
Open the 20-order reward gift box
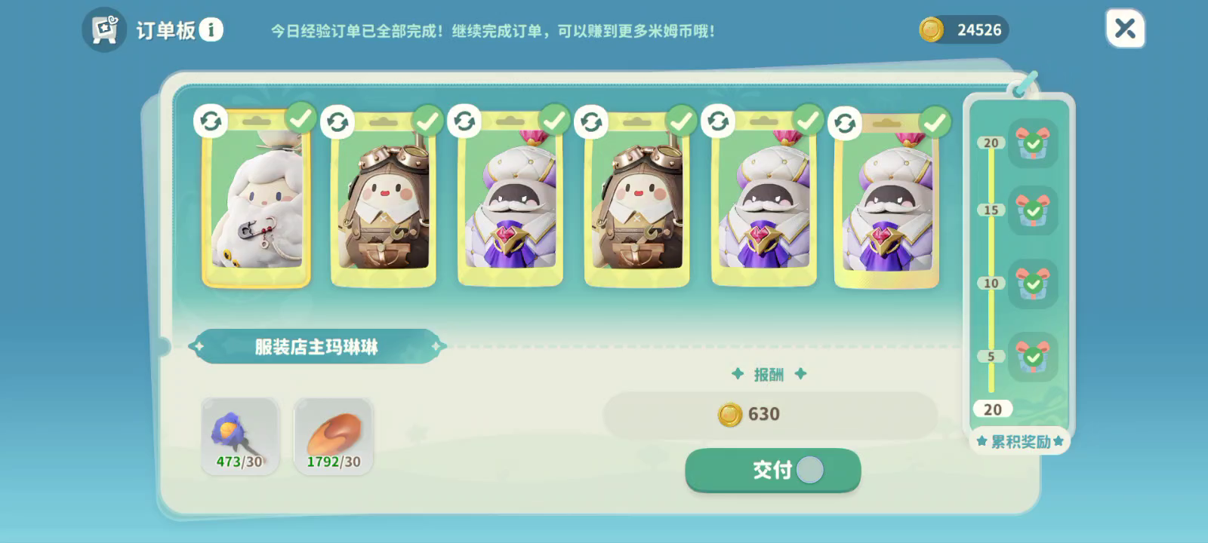[1033, 143]
